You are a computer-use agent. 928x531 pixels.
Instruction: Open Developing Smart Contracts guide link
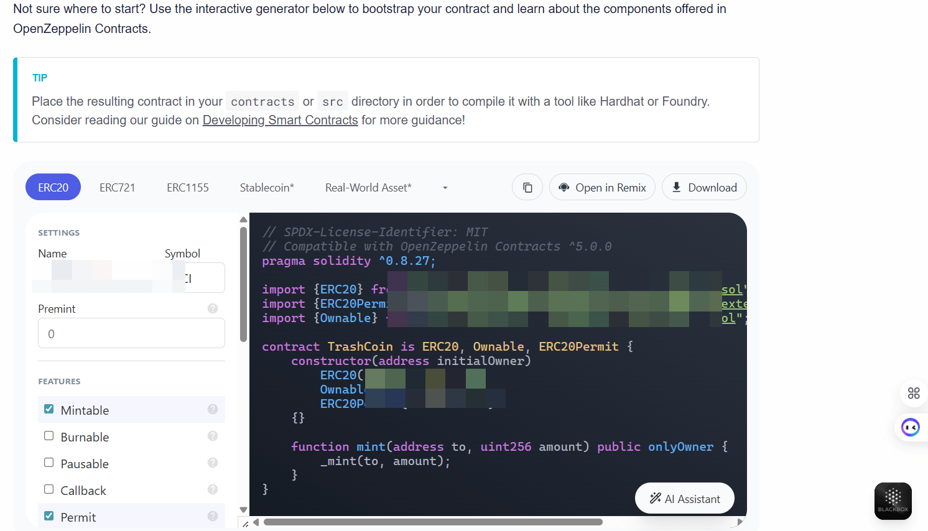(x=281, y=120)
